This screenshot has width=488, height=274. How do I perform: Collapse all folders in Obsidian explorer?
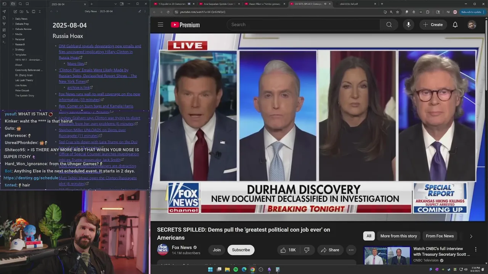[40, 11]
